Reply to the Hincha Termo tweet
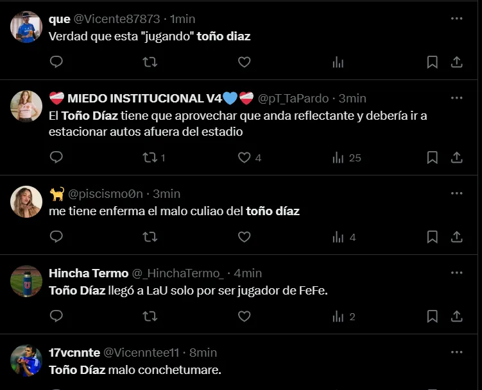The width and height of the screenshot is (482, 390). click(x=56, y=316)
